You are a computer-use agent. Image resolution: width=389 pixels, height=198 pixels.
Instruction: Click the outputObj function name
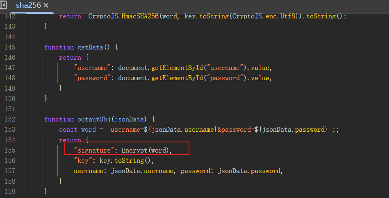tap(94, 119)
